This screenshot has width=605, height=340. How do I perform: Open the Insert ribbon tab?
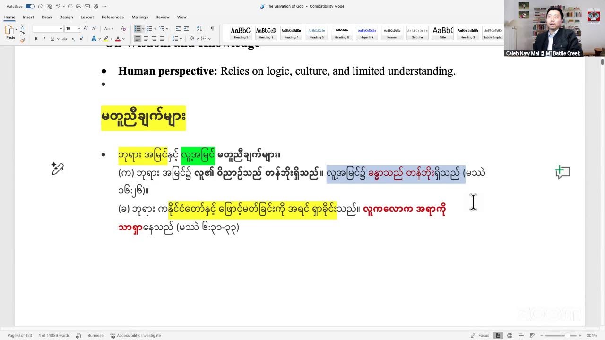[28, 17]
